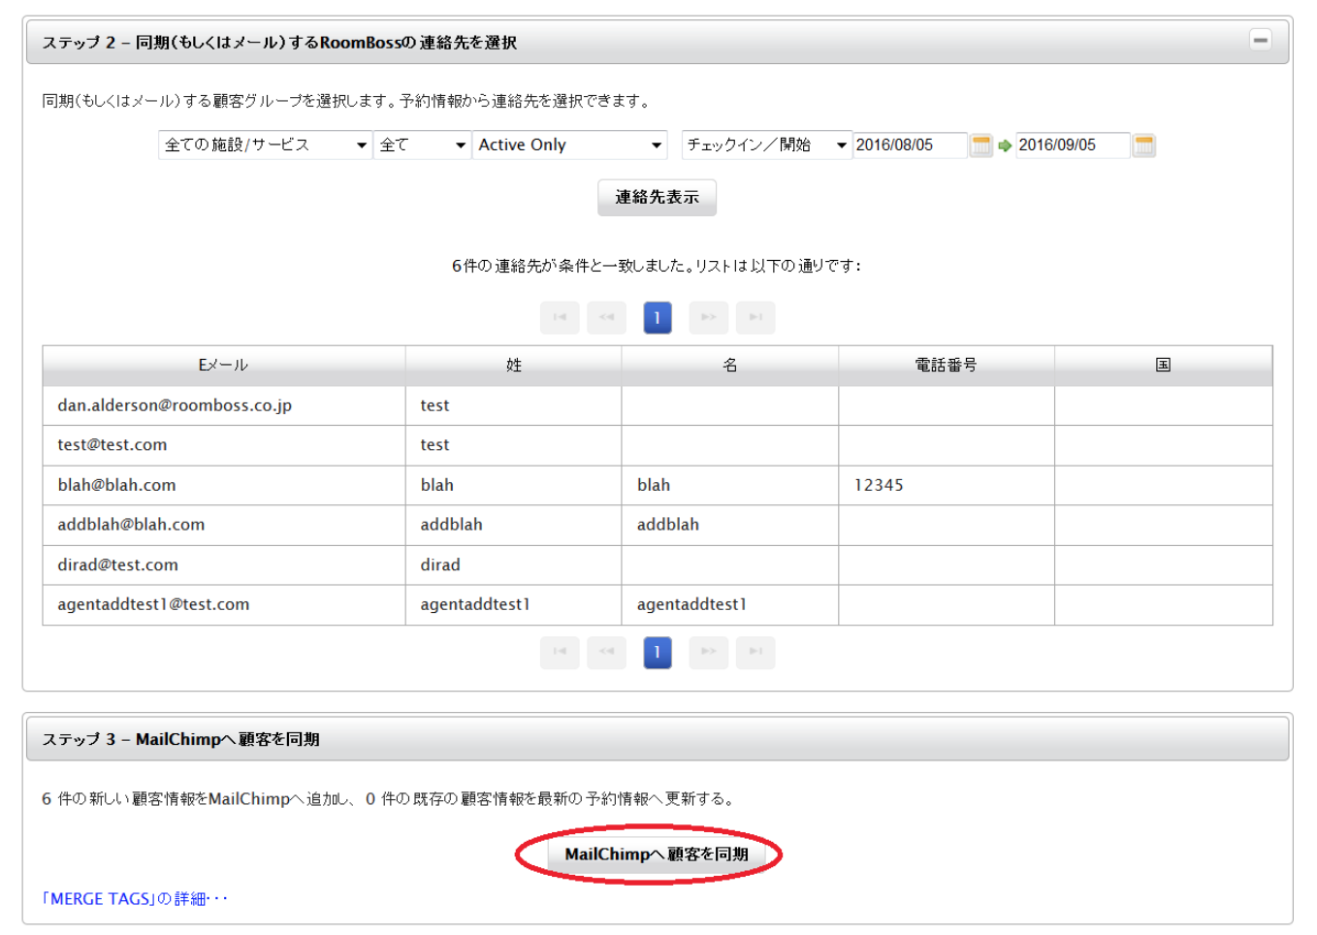Select page 1 in bottom pagination
The height and width of the screenshot is (935, 1317).
[x=658, y=652]
